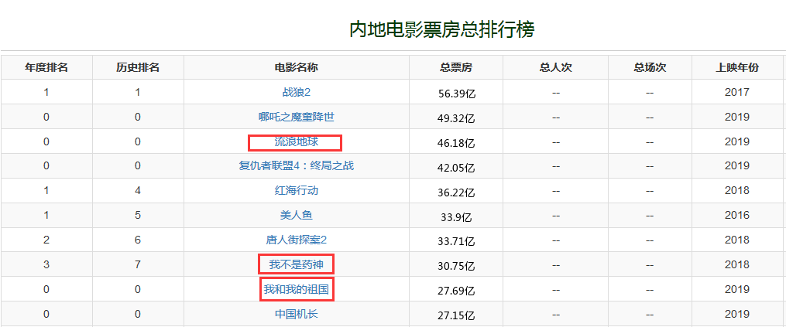
Task: Open the 红海行动 movie link
Action: pyautogui.click(x=297, y=190)
